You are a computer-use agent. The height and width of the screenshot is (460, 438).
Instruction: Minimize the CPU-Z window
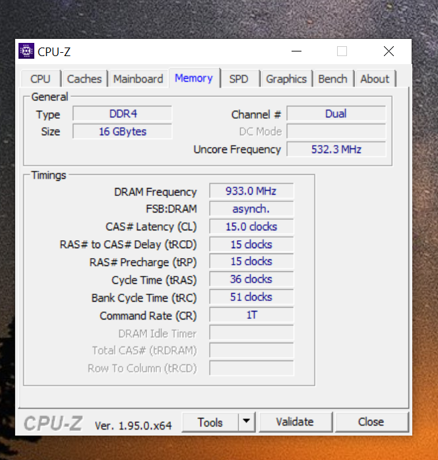(x=296, y=51)
